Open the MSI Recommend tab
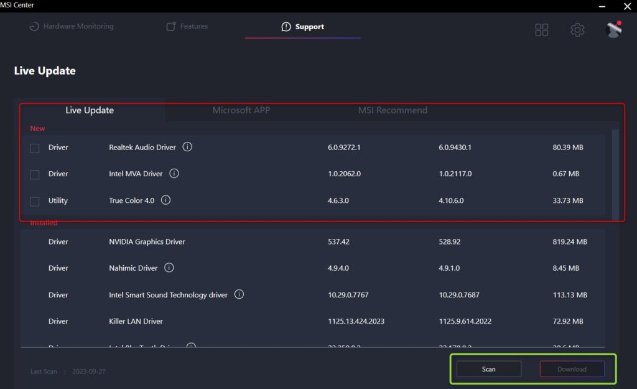The width and height of the screenshot is (637, 389). (393, 110)
